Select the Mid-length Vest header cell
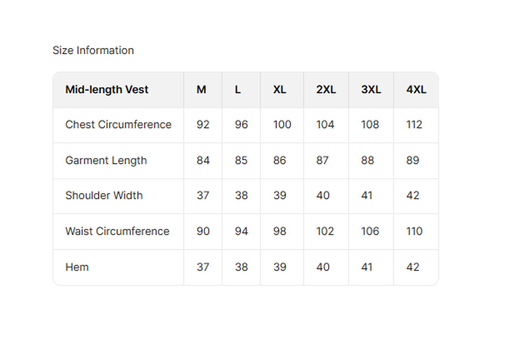Screen dimensions: 506x339 [x=107, y=90]
